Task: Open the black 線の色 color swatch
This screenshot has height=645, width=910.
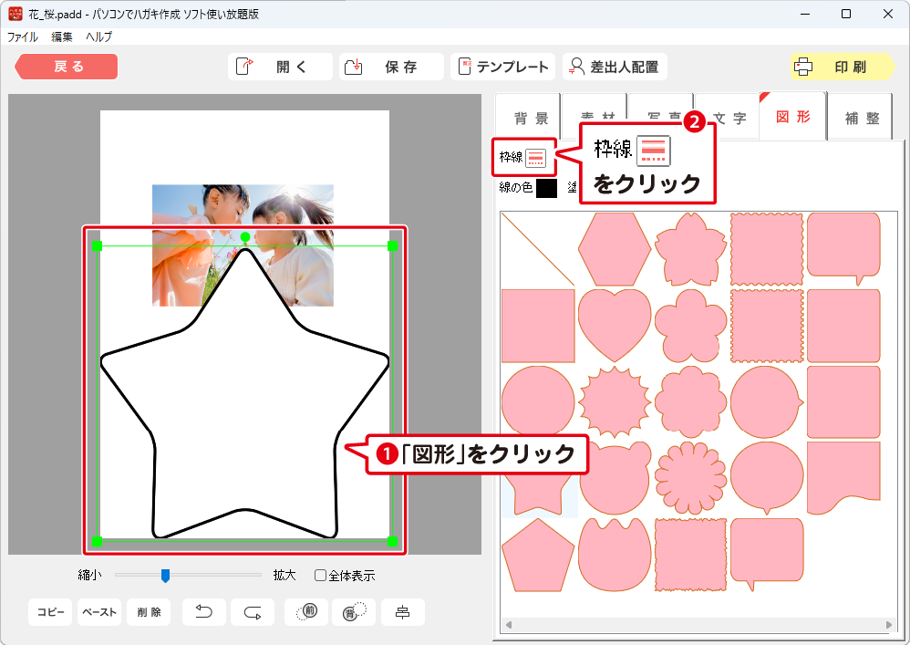Action: click(x=546, y=188)
